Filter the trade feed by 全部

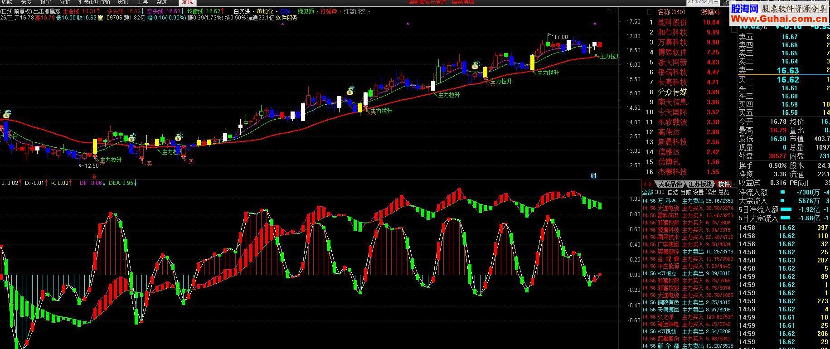(x=647, y=193)
